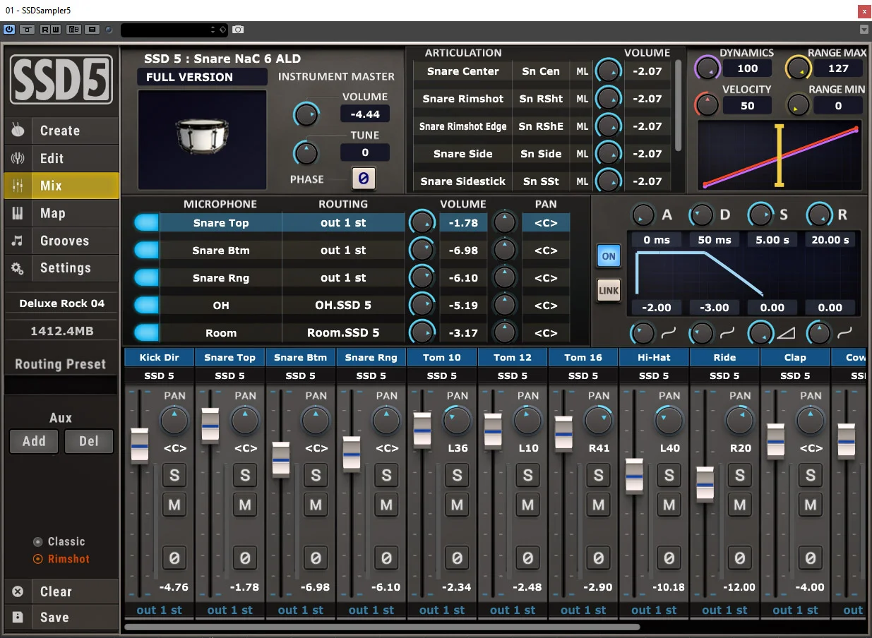The image size is (872, 638).
Task: Click phase button on Kick Dir channel
Action: [174, 558]
